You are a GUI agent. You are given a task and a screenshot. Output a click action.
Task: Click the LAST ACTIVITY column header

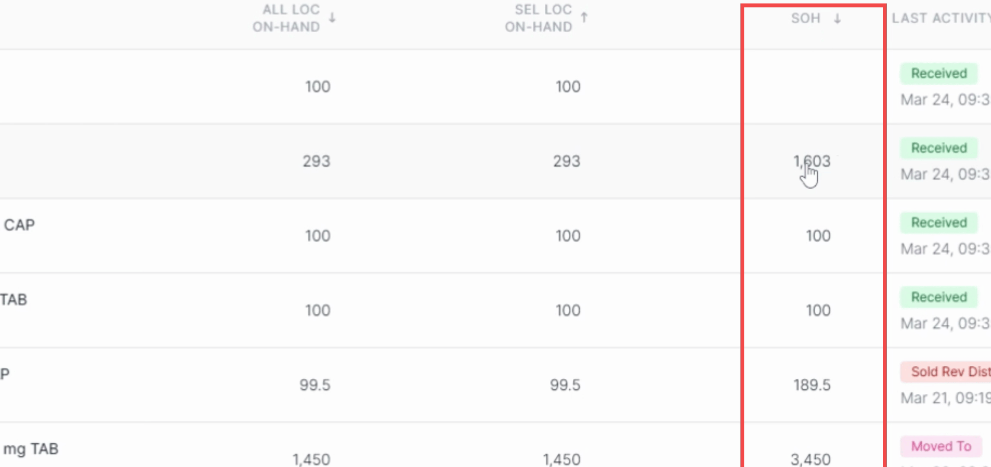click(941, 18)
